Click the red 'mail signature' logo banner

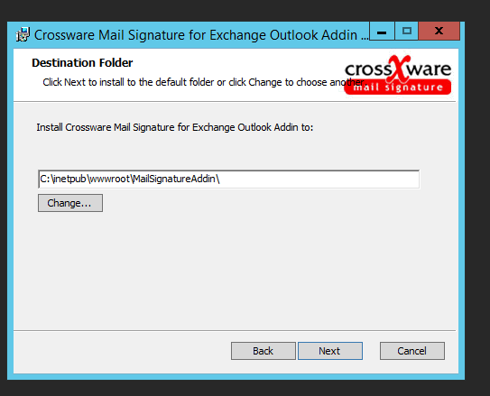point(397,87)
